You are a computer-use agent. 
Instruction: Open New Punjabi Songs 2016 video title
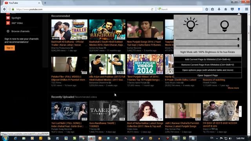pos(144,43)
